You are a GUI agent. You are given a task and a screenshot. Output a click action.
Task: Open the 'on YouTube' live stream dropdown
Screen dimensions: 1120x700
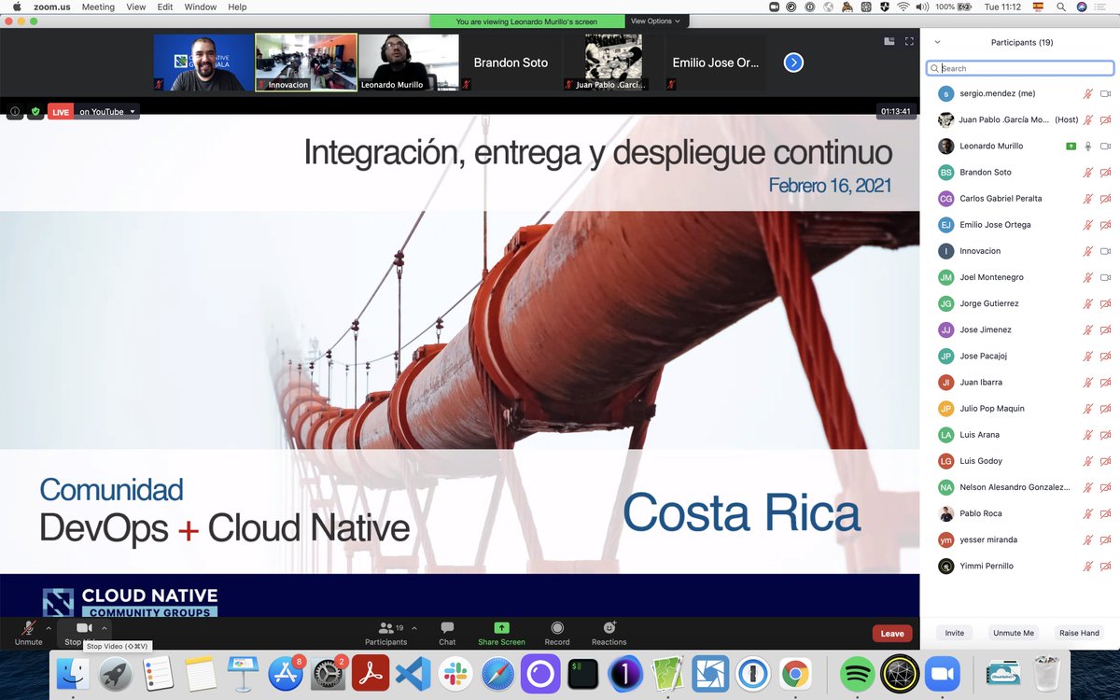(x=107, y=112)
